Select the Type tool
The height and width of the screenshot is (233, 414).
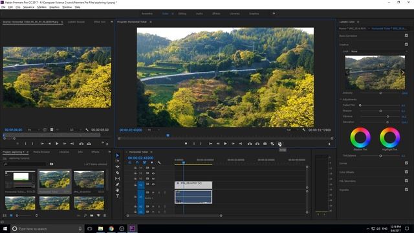[x=118, y=196]
